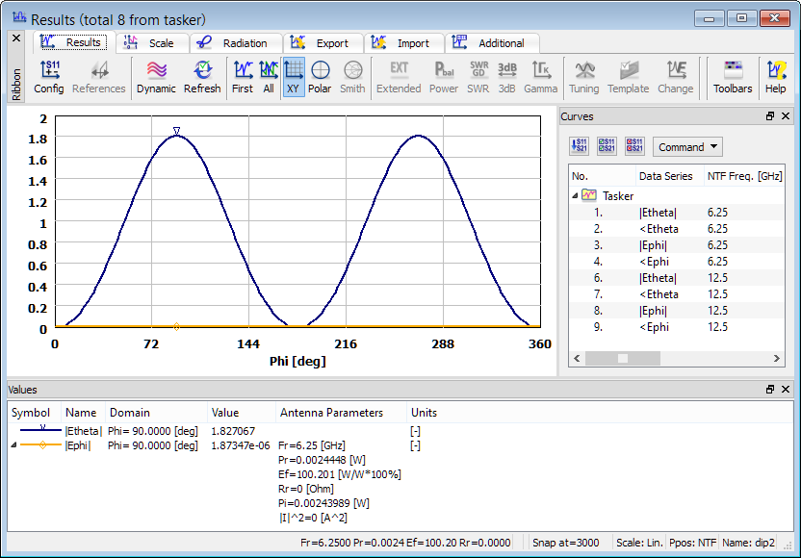
Task: Toggle XY plot mode
Action: 294,77
